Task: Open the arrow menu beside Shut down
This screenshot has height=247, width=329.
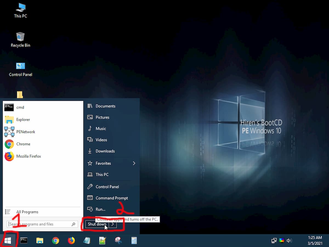Action: click(x=113, y=224)
